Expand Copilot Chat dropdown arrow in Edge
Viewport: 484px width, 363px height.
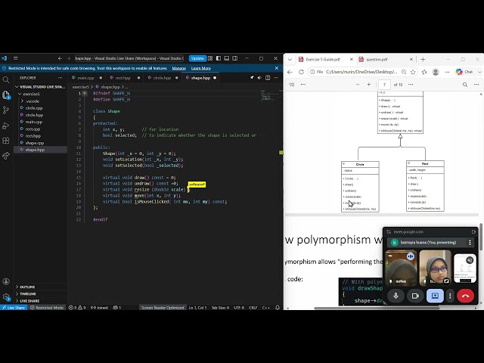point(479,72)
